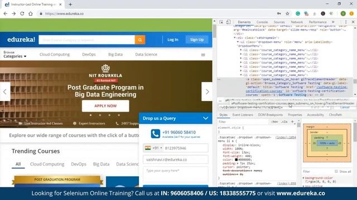Click the APPLY NOW button
Screen dimensions: 357x200
tap(105, 106)
